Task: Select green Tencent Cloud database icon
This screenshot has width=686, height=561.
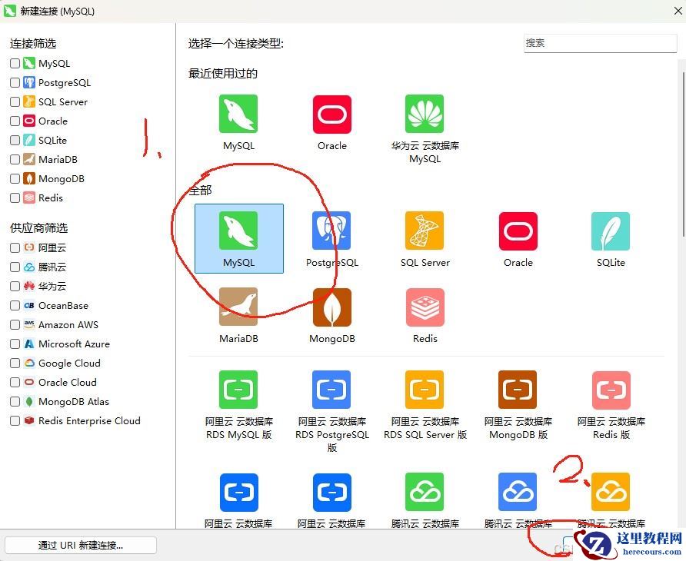Action: (425, 492)
